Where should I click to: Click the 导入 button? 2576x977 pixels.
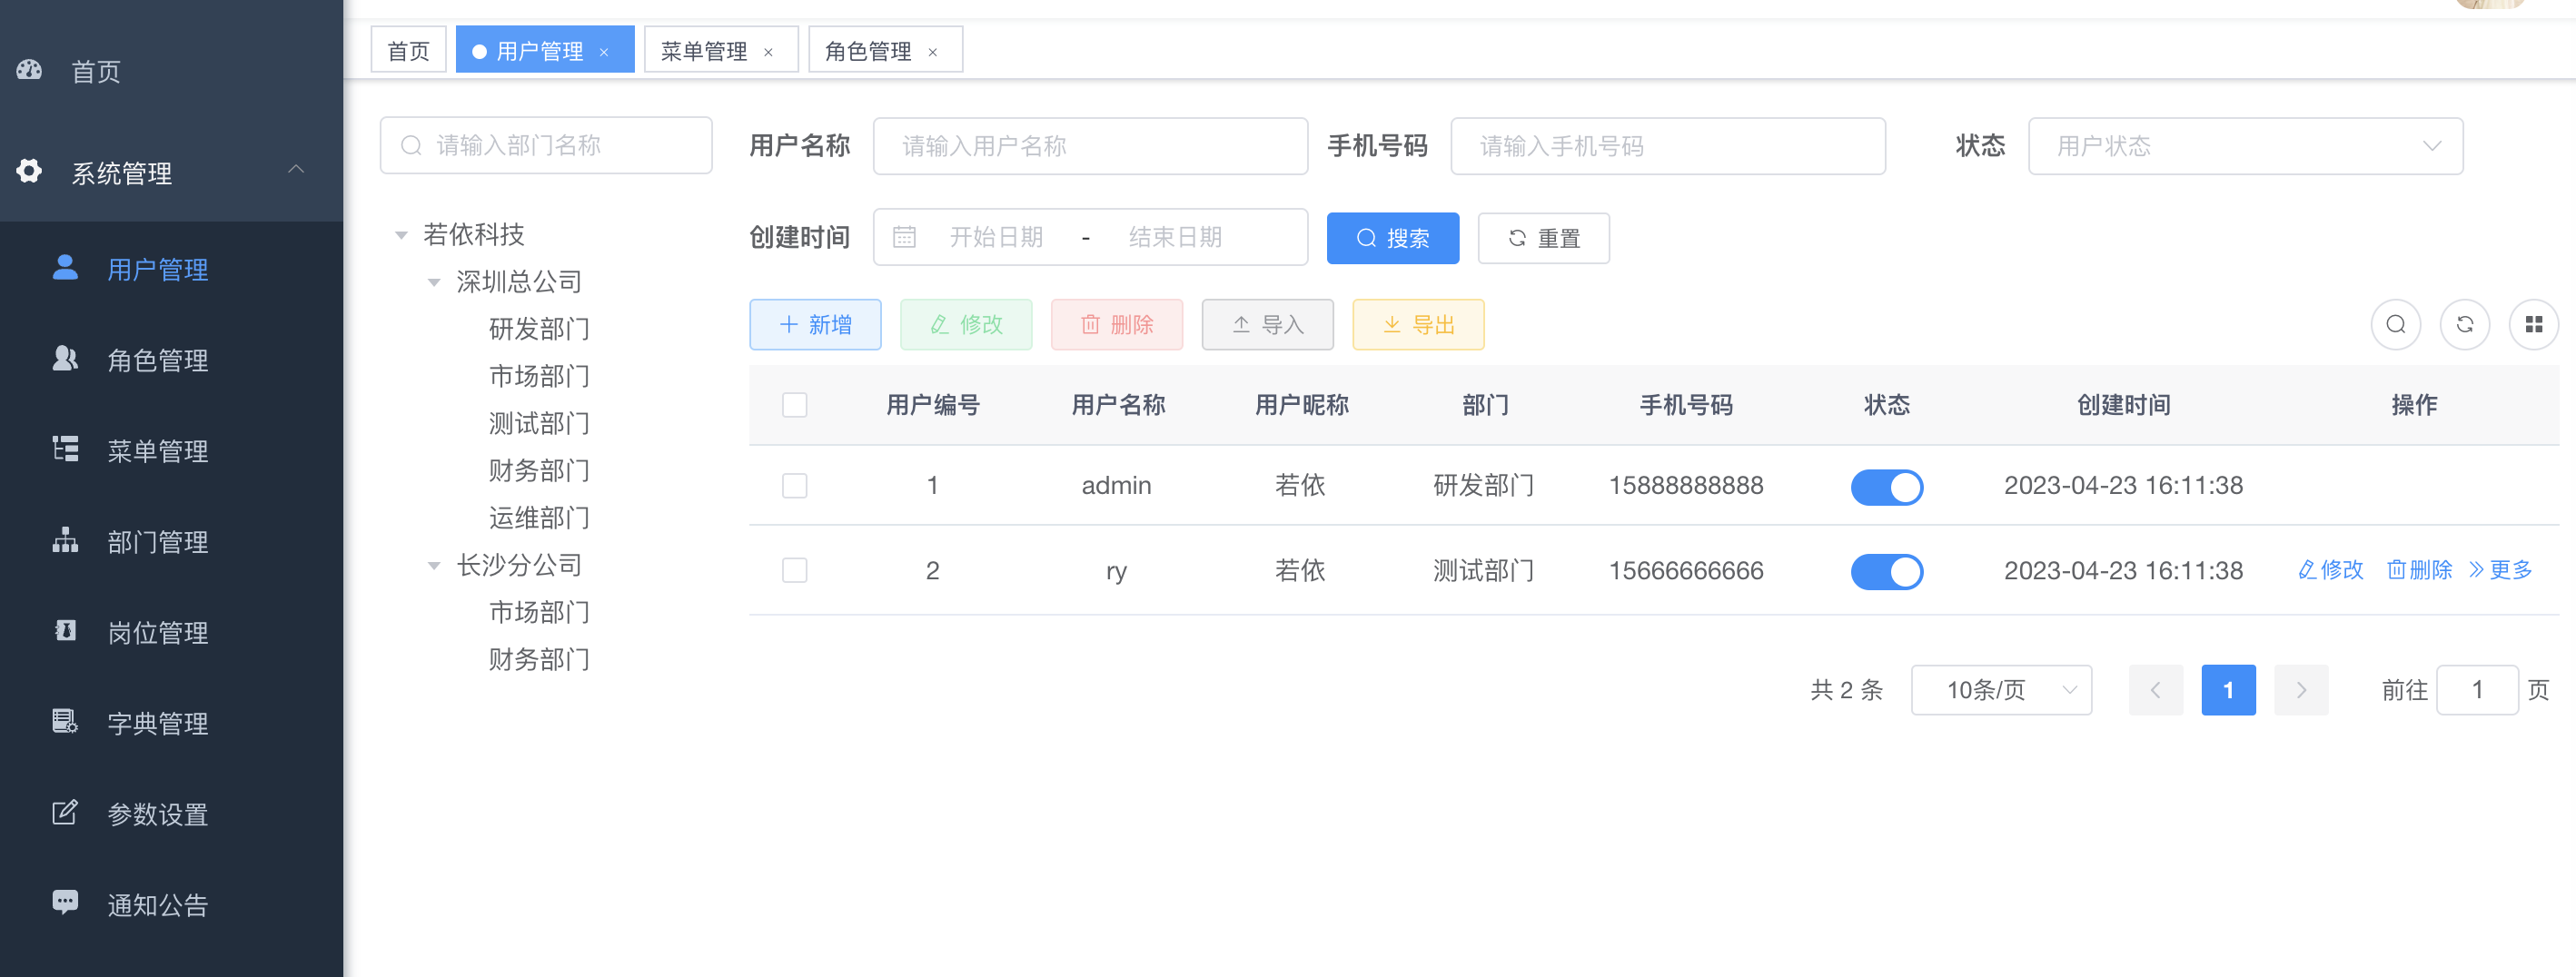pyautogui.click(x=1268, y=324)
